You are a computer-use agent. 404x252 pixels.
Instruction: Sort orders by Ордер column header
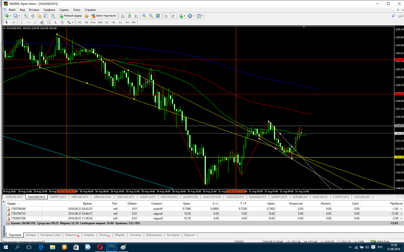click(x=11, y=204)
